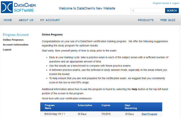The height and width of the screenshot is (119, 181).
Task: Open the ABOUT US menu item
Action: [x=26, y=20]
